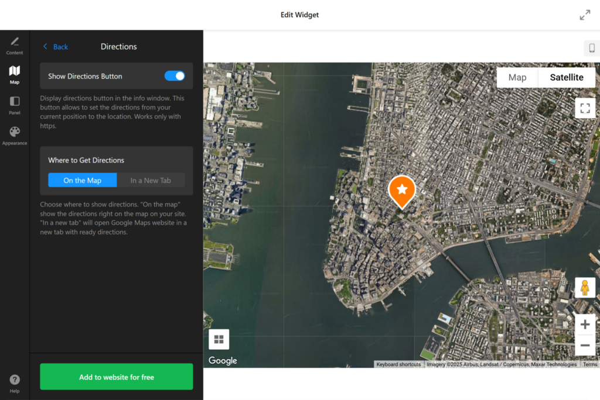Go Back to the previous settings page
This screenshot has width=600, height=400.
[x=54, y=46]
